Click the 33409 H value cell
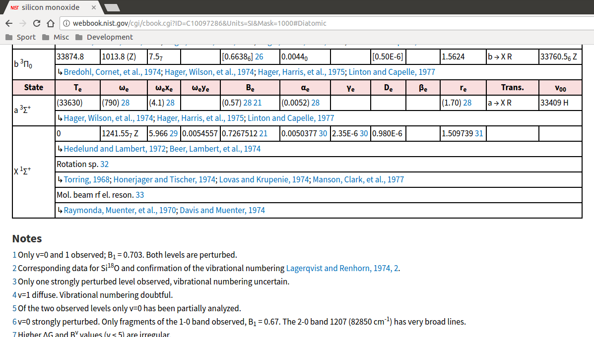Image resolution: width=594 pixels, height=337 pixels. click(560, 103)
